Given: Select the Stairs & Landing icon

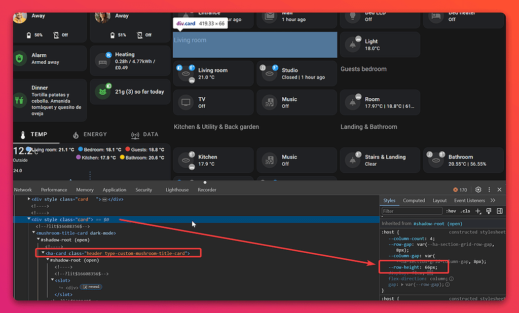Looking at the screenshot, I should point(353,160).
